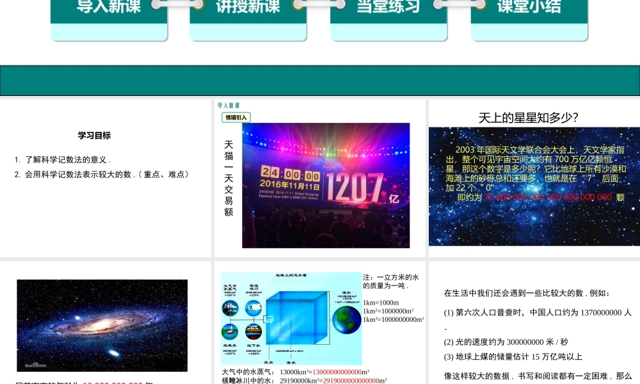The width and height of the screenshot is (640, 384).
Task: Click the 极地冰川中的水 volume line
Action: click(x=304, y=380)
